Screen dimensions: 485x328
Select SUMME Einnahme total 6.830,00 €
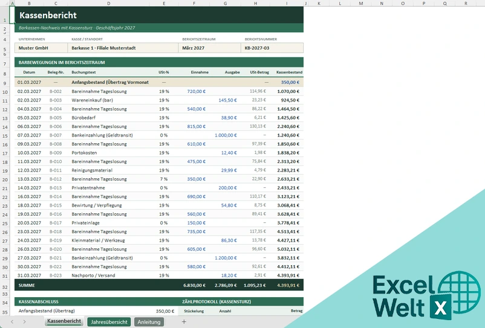point(194,285)
